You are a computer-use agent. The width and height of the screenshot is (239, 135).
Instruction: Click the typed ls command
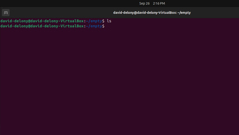pyautogui.click(x=109, y=21)
